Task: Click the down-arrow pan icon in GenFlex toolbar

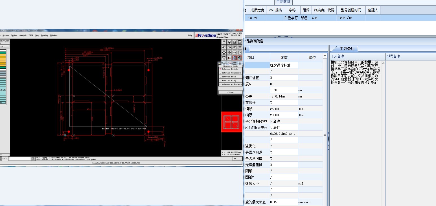Action: (229, 42)
